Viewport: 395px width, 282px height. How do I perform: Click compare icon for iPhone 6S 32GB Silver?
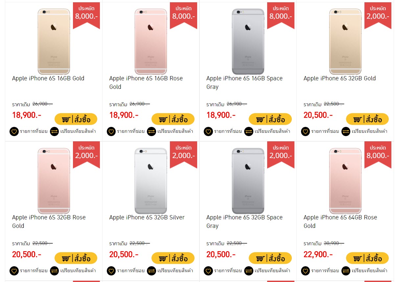coord(151,271)
